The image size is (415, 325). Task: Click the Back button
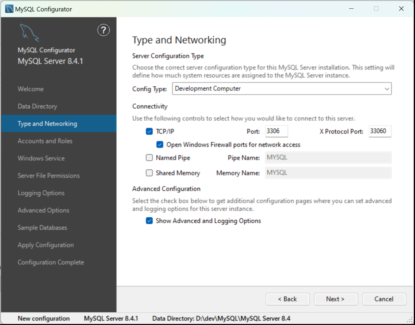(x=287, y=299)
